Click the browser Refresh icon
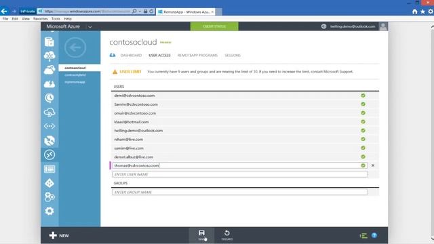 [x=151, y=12]
